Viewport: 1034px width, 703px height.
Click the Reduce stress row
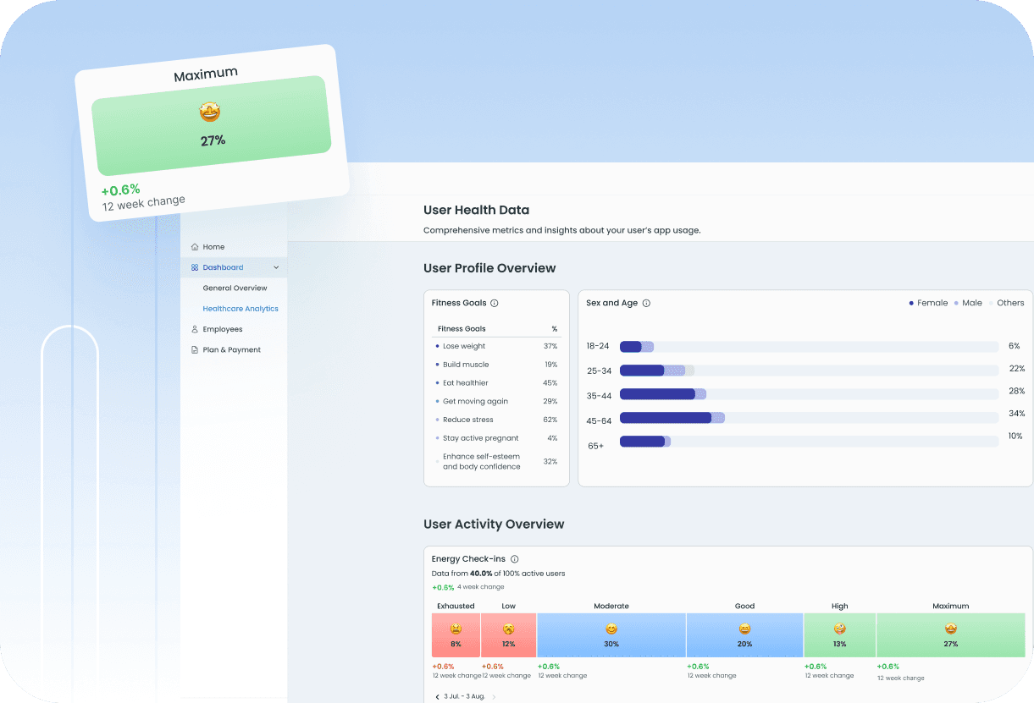pos(496,420)
